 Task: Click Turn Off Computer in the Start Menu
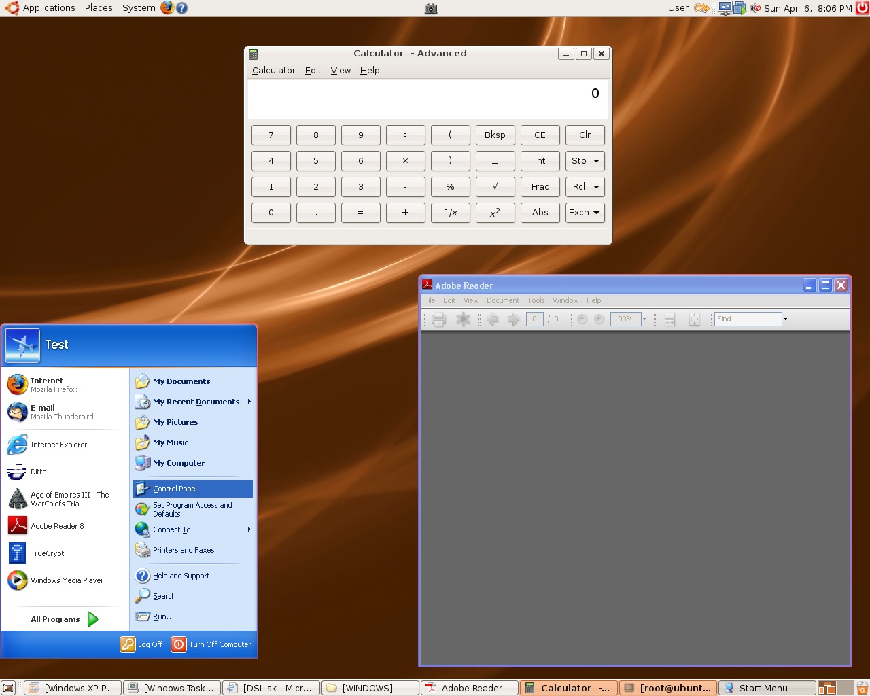pos(211,644)
